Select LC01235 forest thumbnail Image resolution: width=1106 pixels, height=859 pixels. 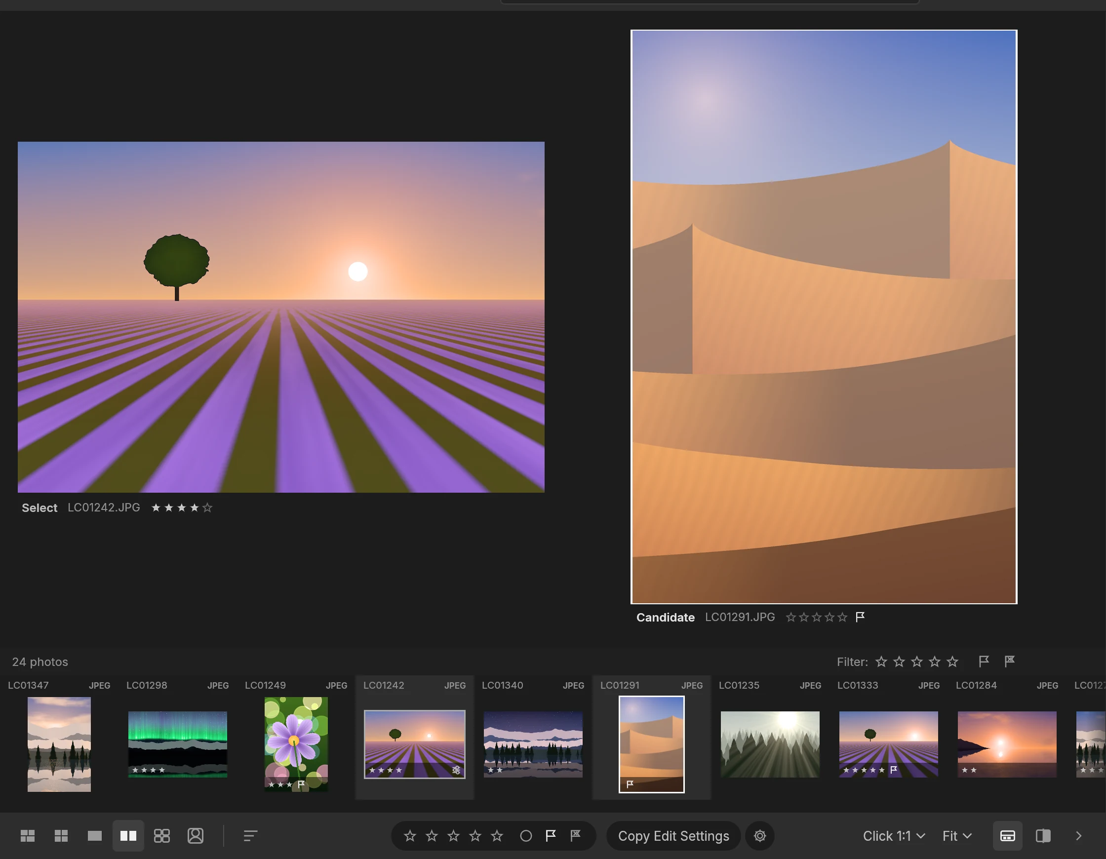click(770, 744)
